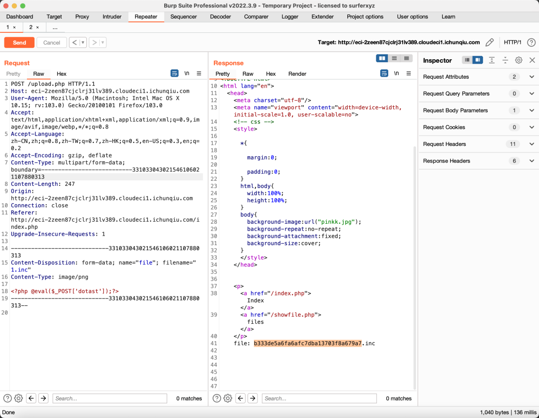Open Inspector settings gear
This screenshot has height=418, width=539.
pyautogui.click(x=519, y=60)
